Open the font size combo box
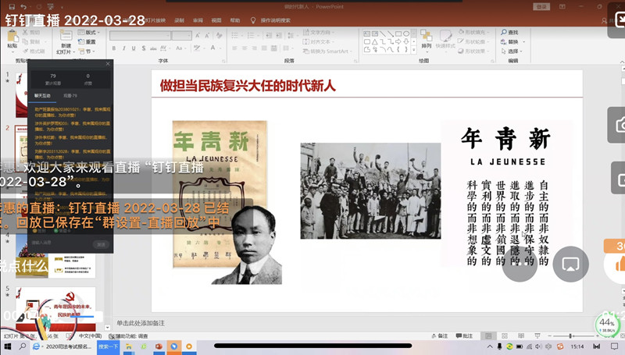The height and width of the screenshot is (355, 625). [x=182, y=36]
